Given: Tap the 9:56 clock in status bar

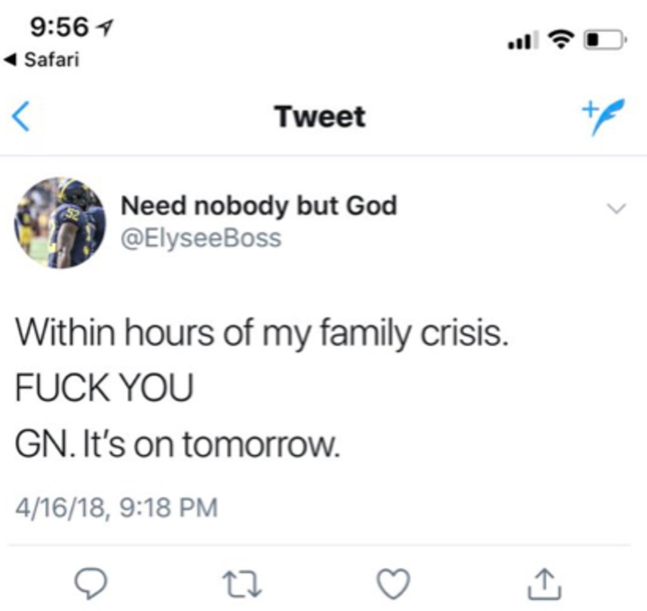Looking at the screenshot, I should tap(59, 27).
